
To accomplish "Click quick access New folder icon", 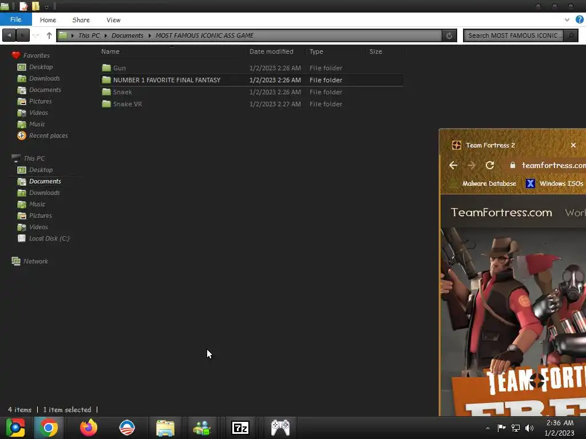I will 35,6.
